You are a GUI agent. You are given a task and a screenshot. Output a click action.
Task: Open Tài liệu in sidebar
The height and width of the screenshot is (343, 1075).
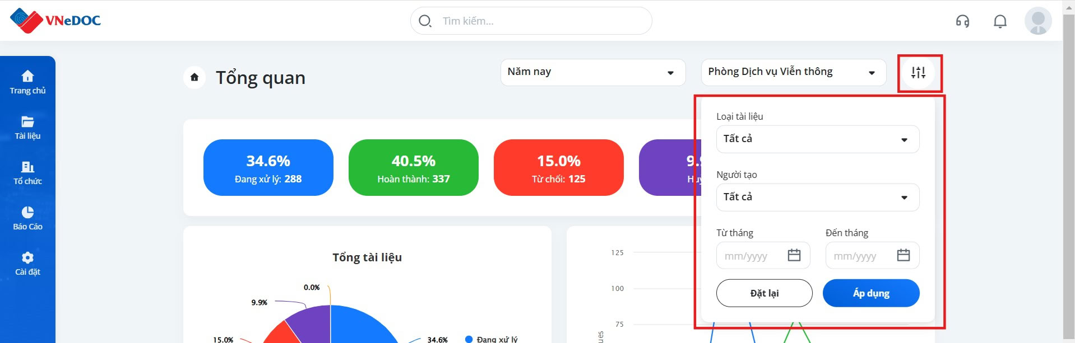click(x=27, y=128)
